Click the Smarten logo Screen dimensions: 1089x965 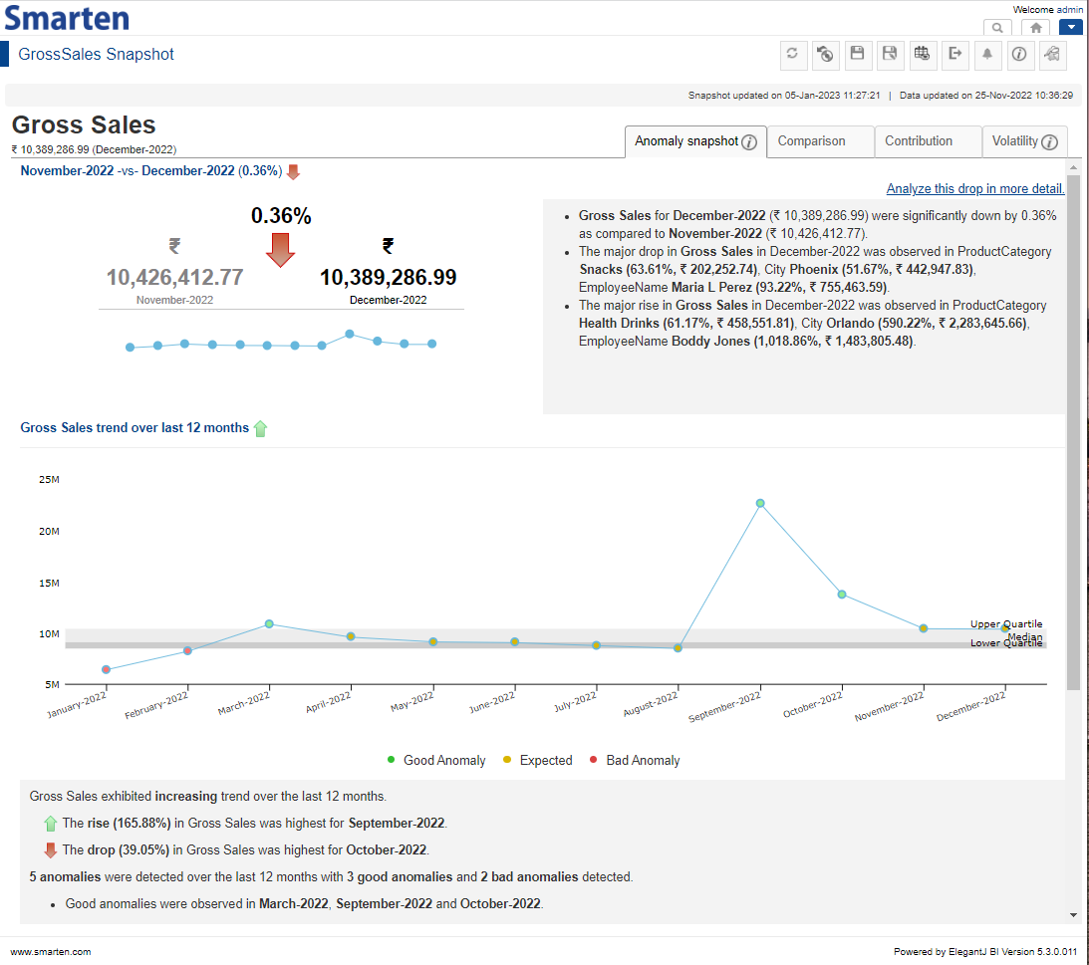67,18
